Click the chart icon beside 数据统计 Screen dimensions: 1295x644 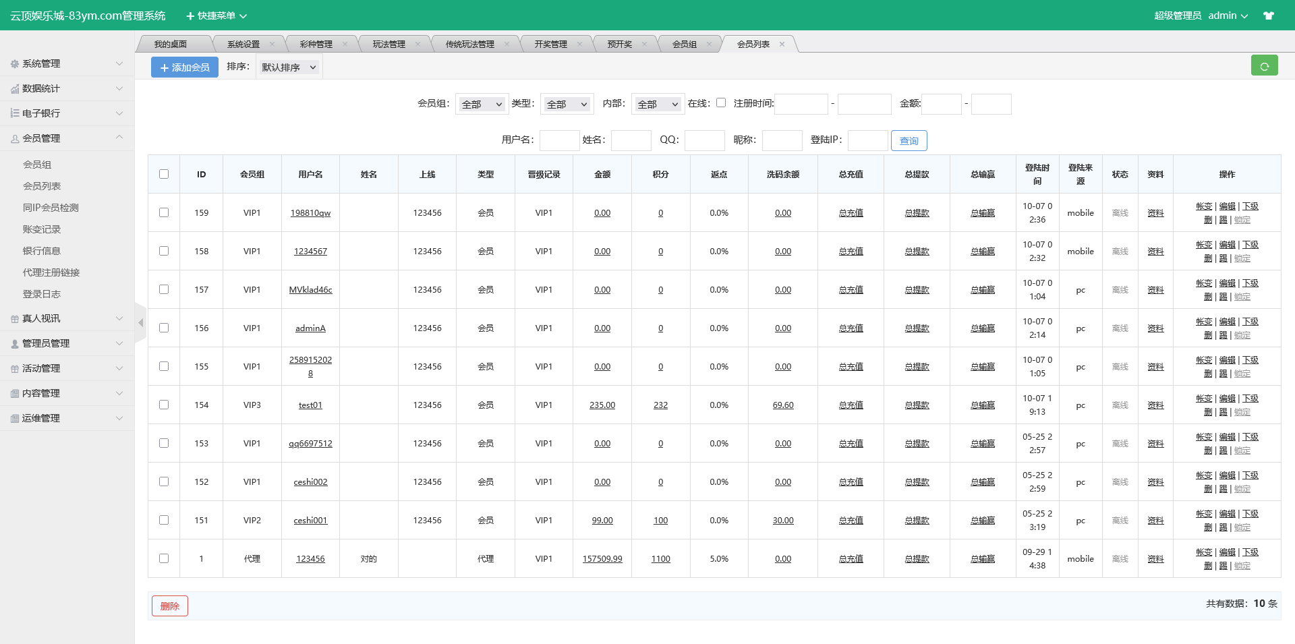point(15,88)
